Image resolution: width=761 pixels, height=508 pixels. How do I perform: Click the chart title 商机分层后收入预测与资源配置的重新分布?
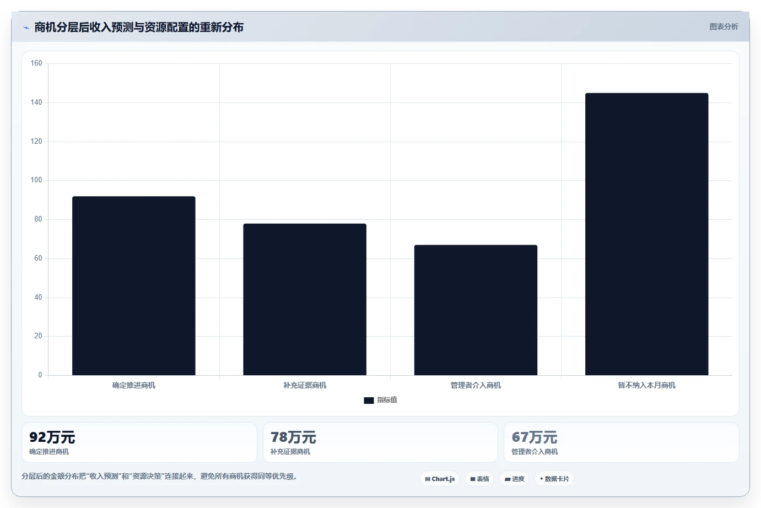[x=139, y=27]
